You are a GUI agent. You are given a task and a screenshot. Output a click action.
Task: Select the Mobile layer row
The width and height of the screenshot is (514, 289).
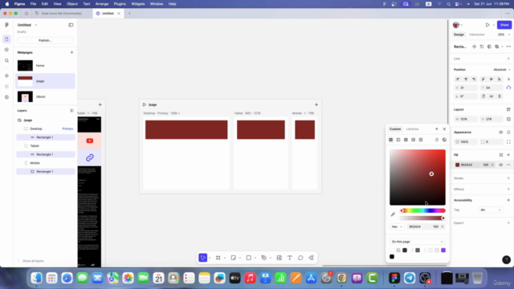(x=46, y=163)
